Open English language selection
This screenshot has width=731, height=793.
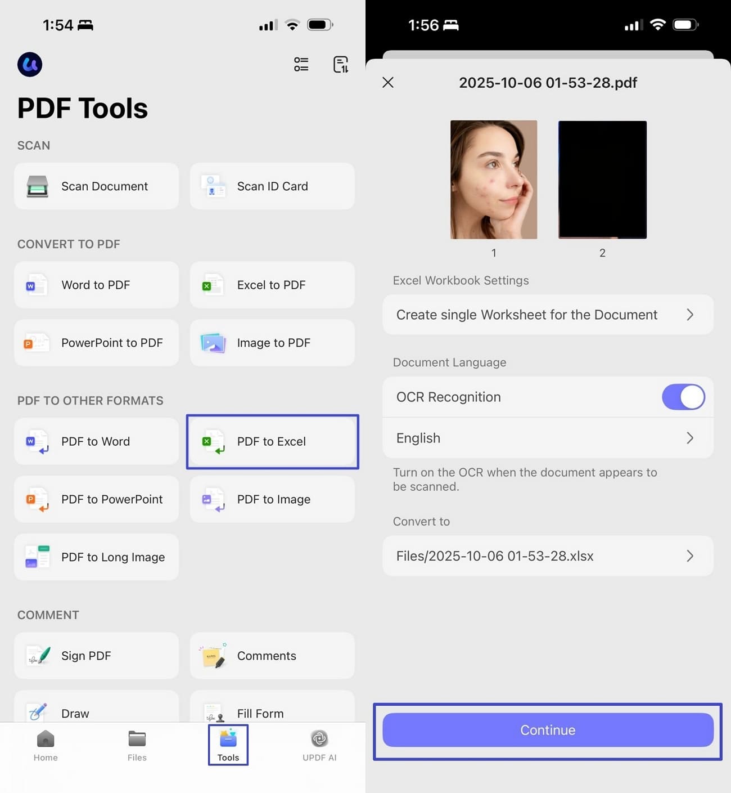548,438
